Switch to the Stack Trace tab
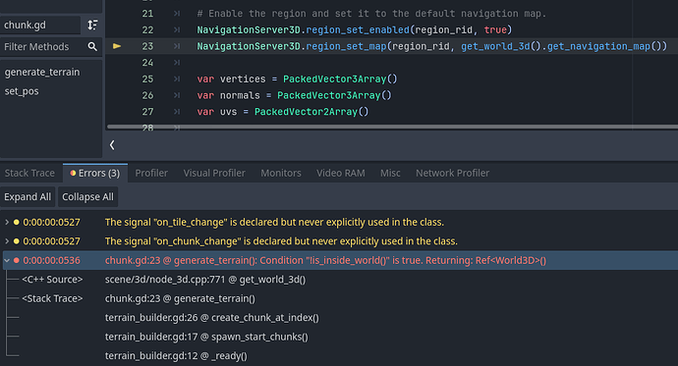The width and height of the screenshot is (678, 366). 29,173
